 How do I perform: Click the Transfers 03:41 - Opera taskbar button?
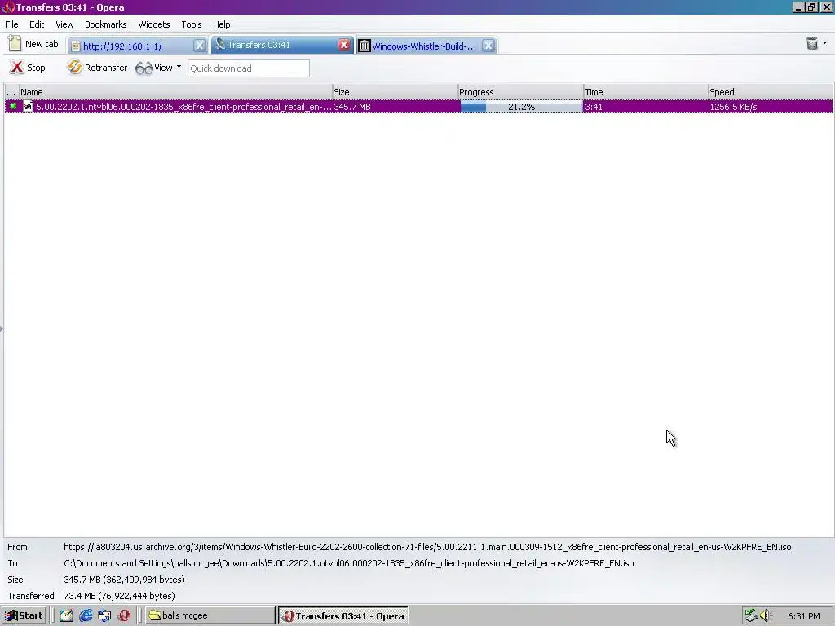click(343, 616)
